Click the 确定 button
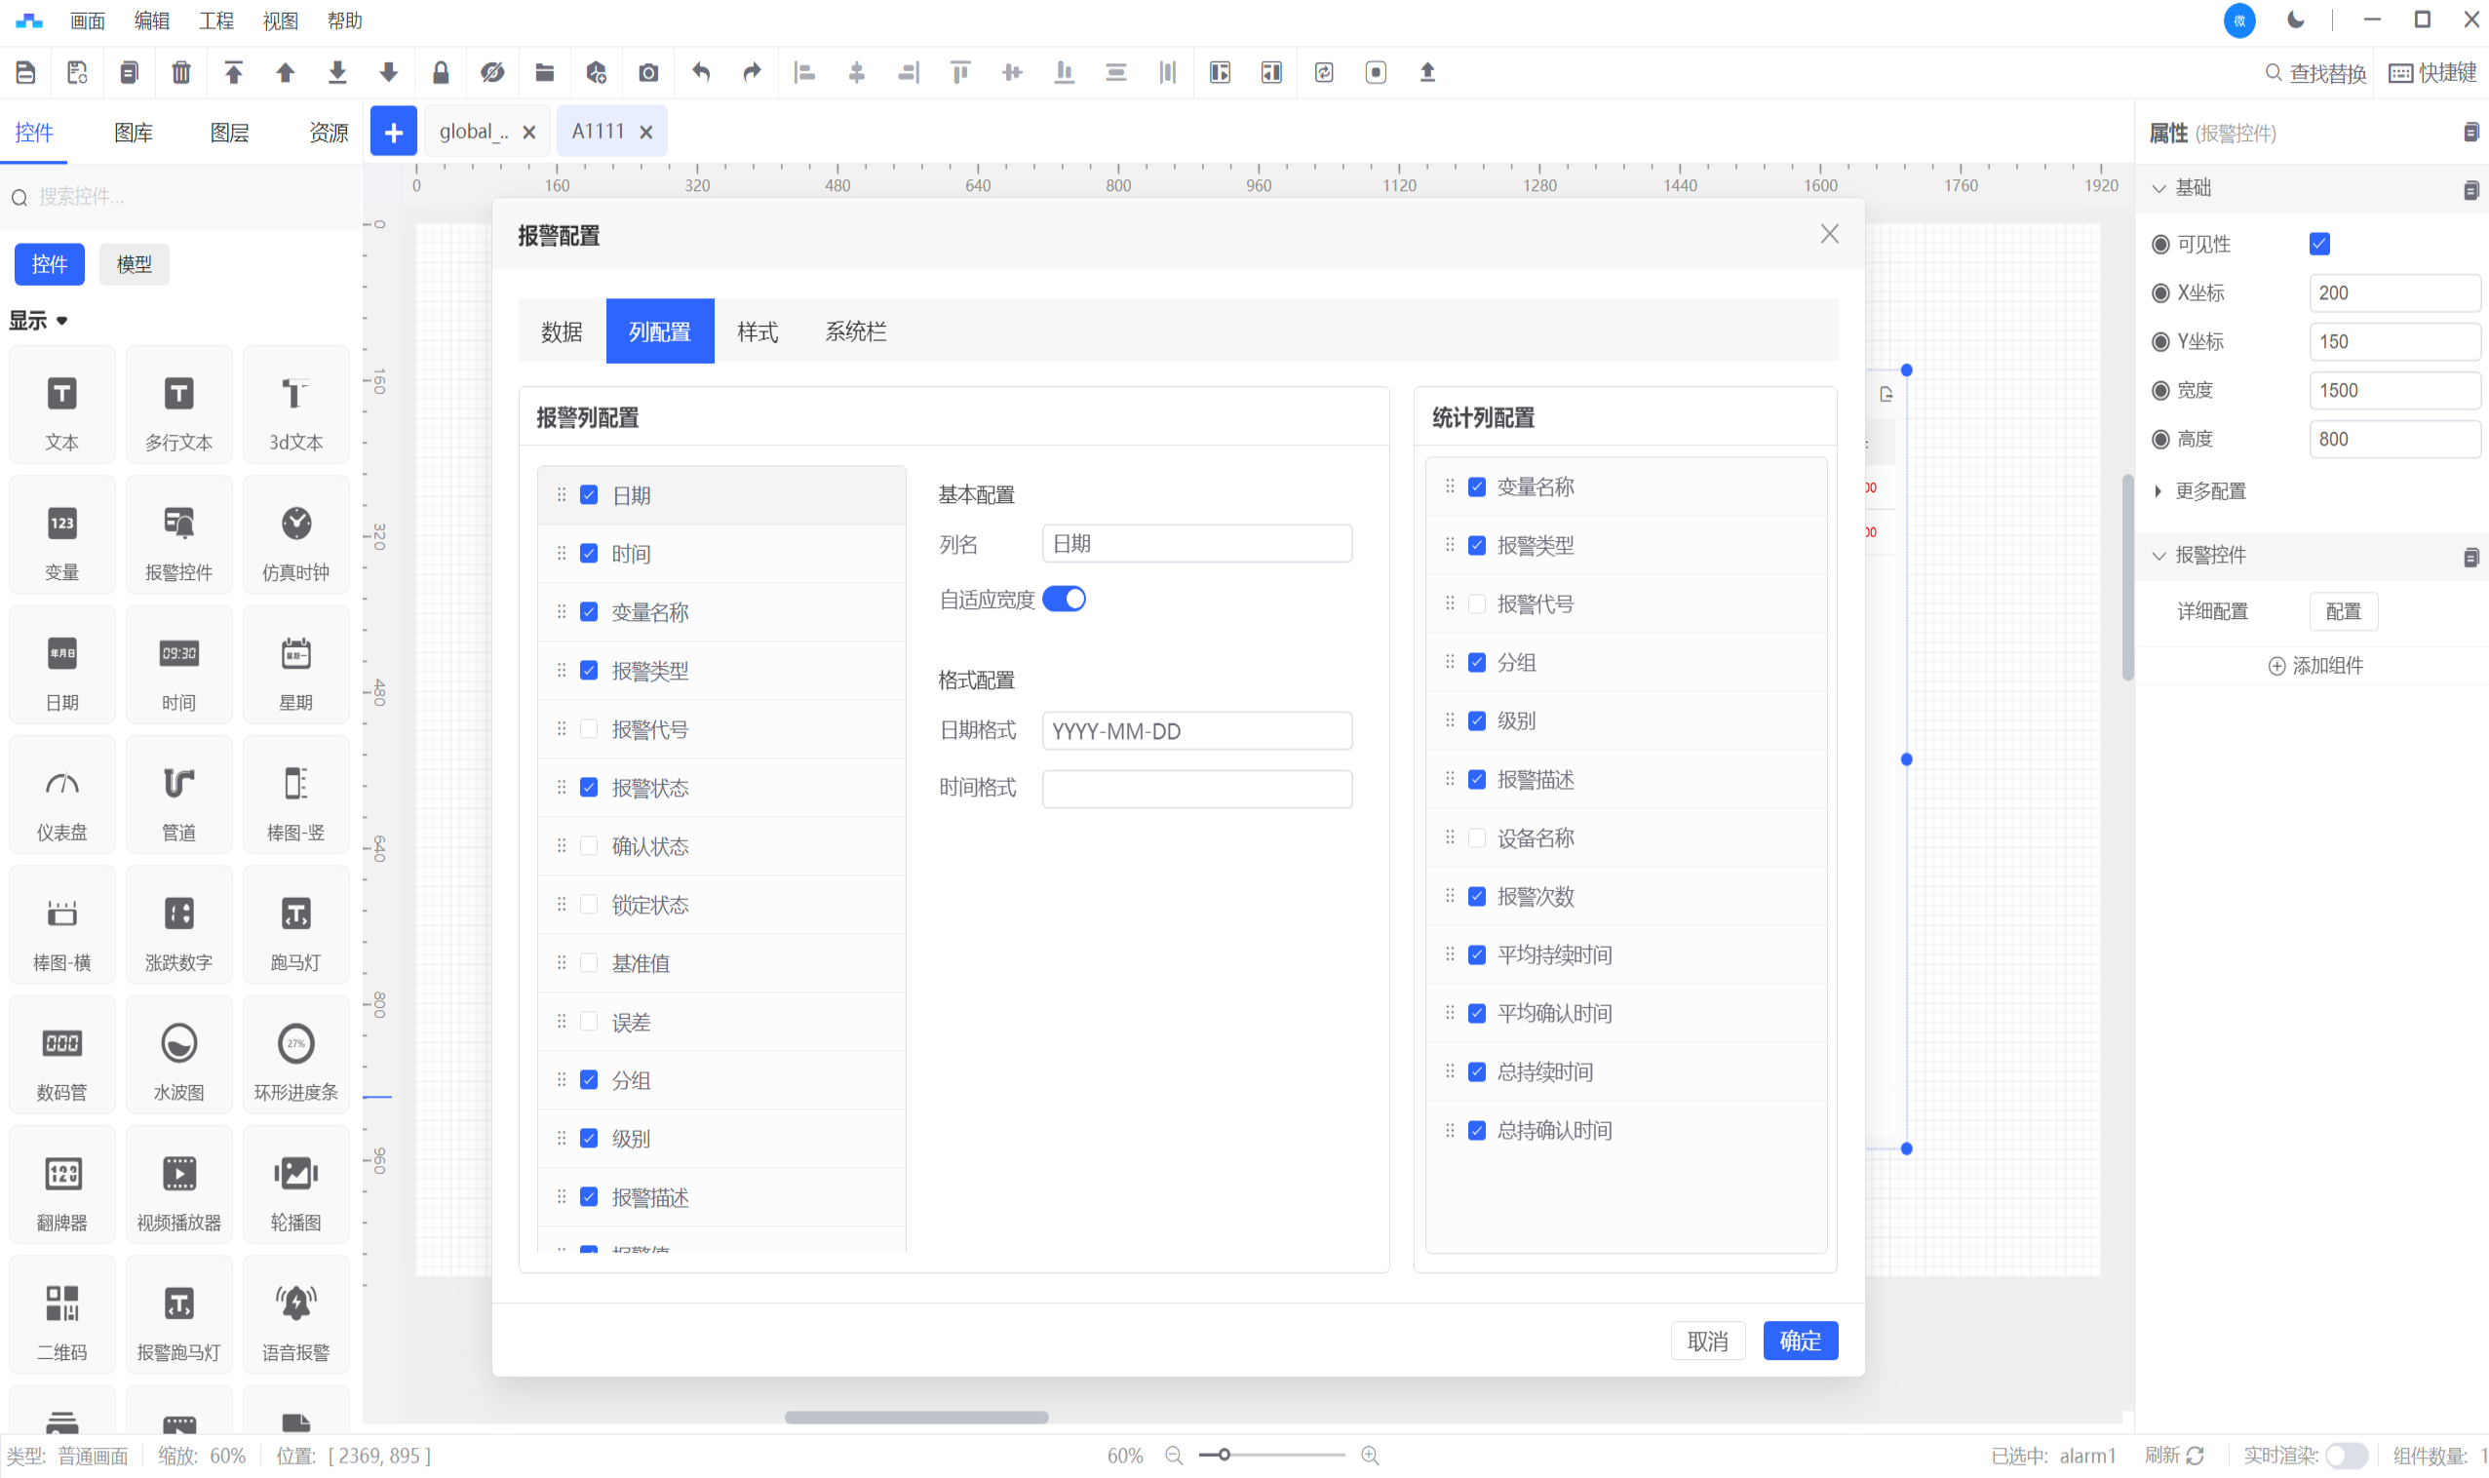 click(x=1799, y=1340)
